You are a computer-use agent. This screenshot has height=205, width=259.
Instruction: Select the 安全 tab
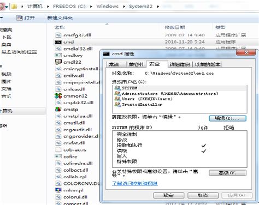157,64
